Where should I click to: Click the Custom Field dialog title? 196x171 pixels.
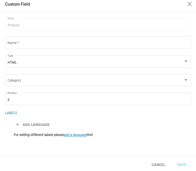coord(17,4)
